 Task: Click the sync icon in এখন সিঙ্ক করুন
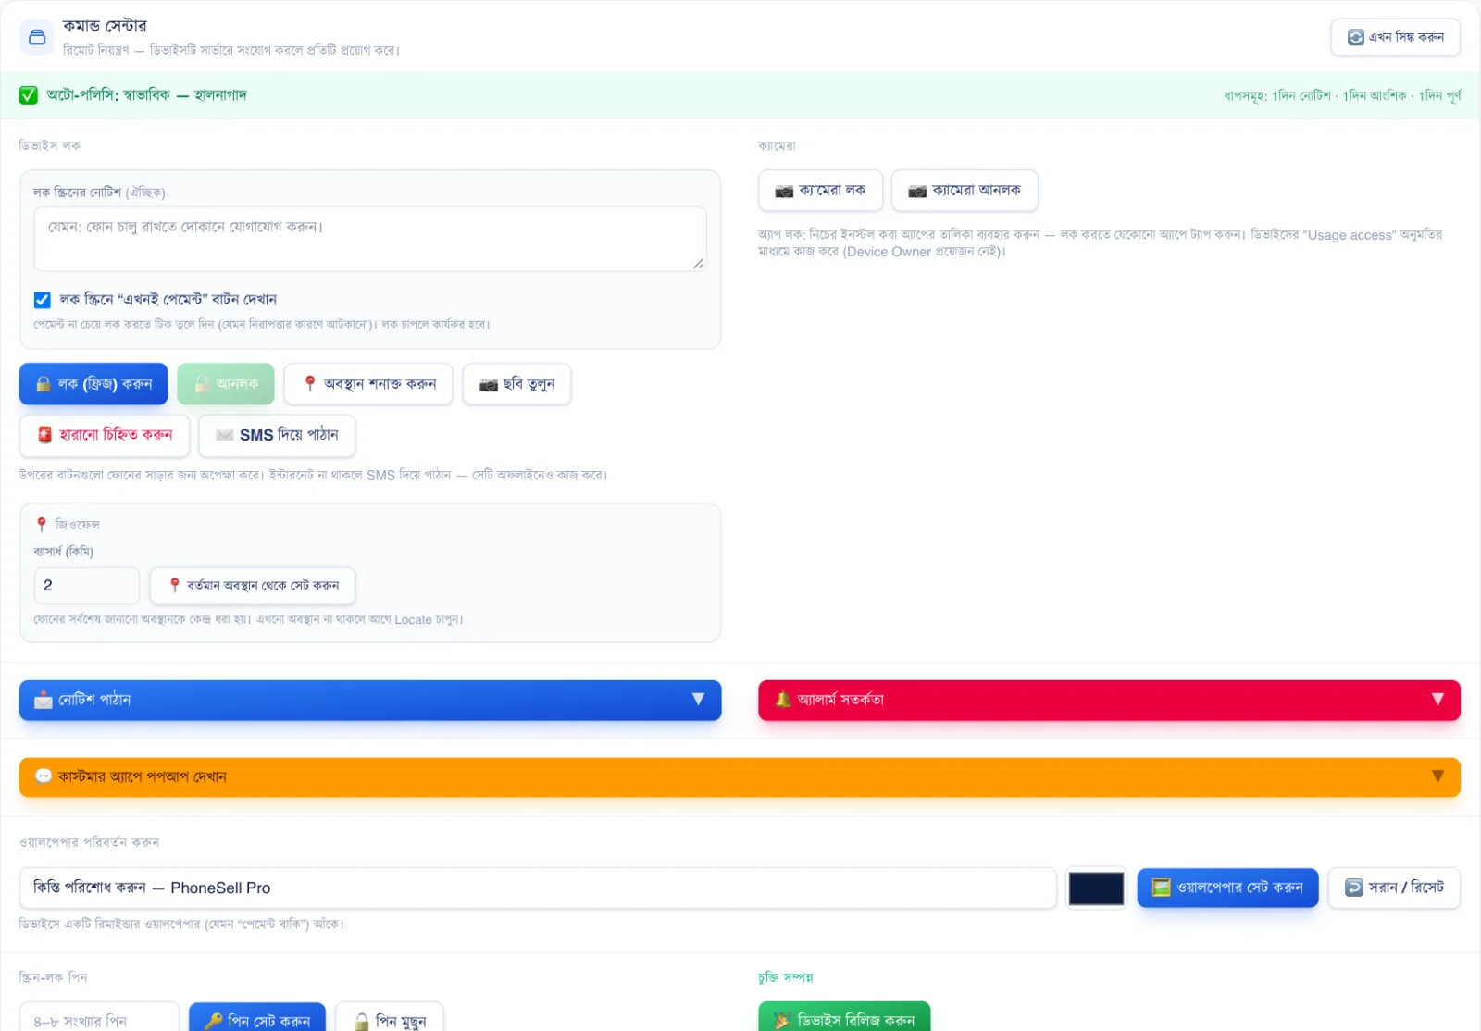point(1355,37)
